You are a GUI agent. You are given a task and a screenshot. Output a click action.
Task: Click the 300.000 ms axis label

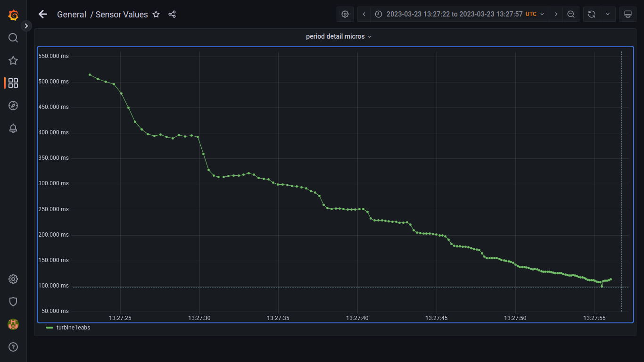pos(53,183)
